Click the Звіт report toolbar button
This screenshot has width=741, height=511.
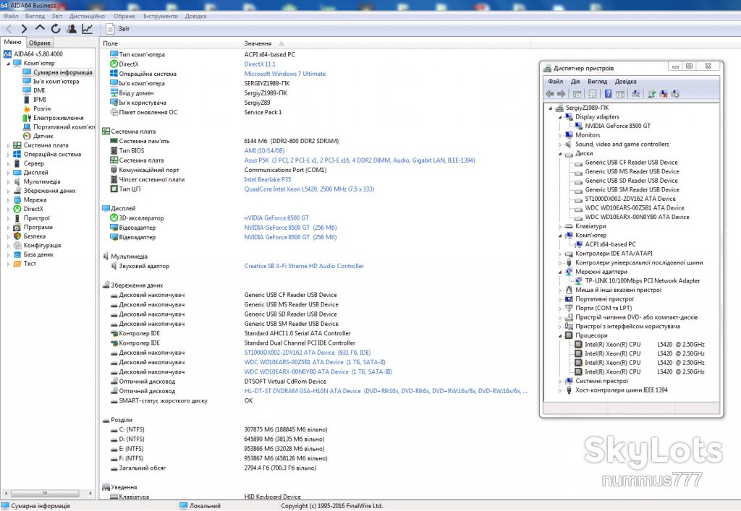pos(118,29)
